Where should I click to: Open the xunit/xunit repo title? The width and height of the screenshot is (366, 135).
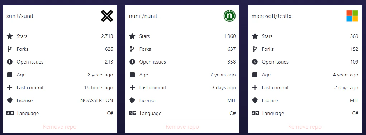coord(20,16)
